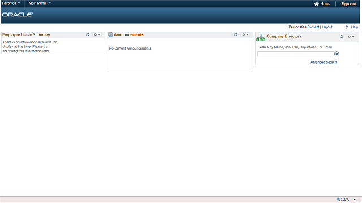Screen dimensions: 362x203
Task: Open the Help link
Action: click(355, 27)
